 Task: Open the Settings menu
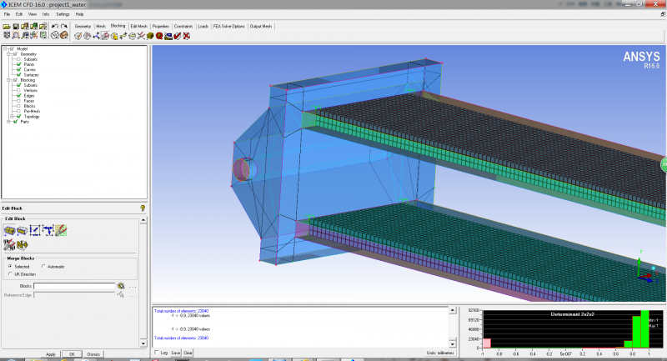(x=63, y=14)
